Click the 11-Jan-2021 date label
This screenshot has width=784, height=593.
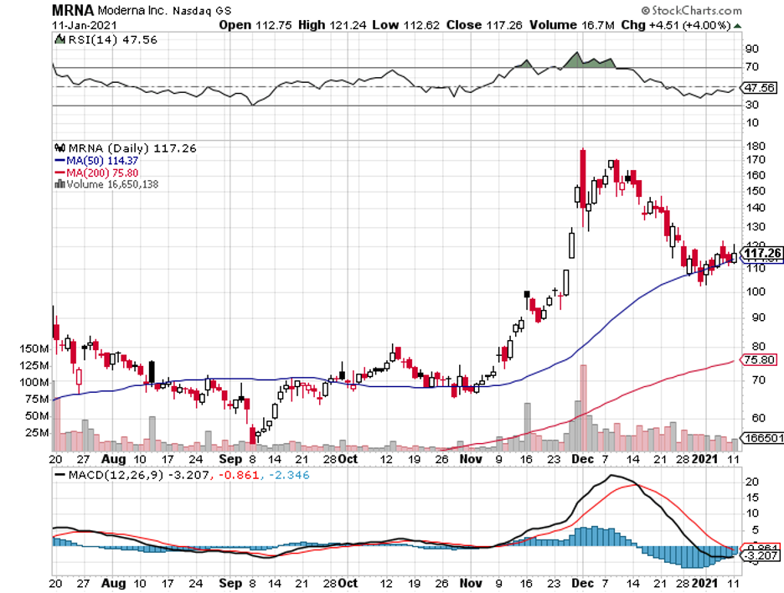coord(80,24)
